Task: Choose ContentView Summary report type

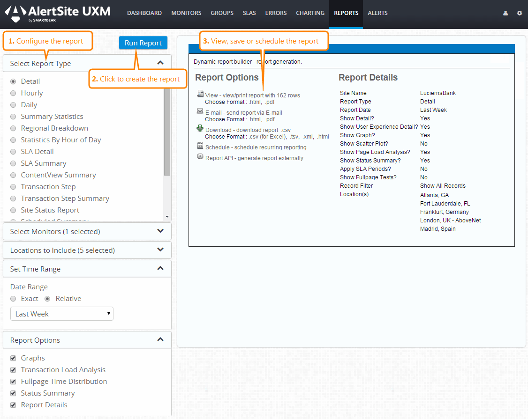Action: pyautogui.click(x=13, y=175)
